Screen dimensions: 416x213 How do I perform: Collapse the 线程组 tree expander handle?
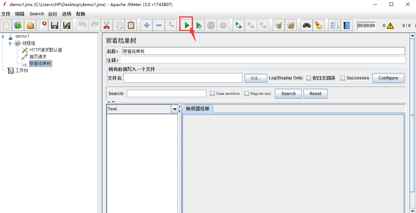tap(10, 43)
